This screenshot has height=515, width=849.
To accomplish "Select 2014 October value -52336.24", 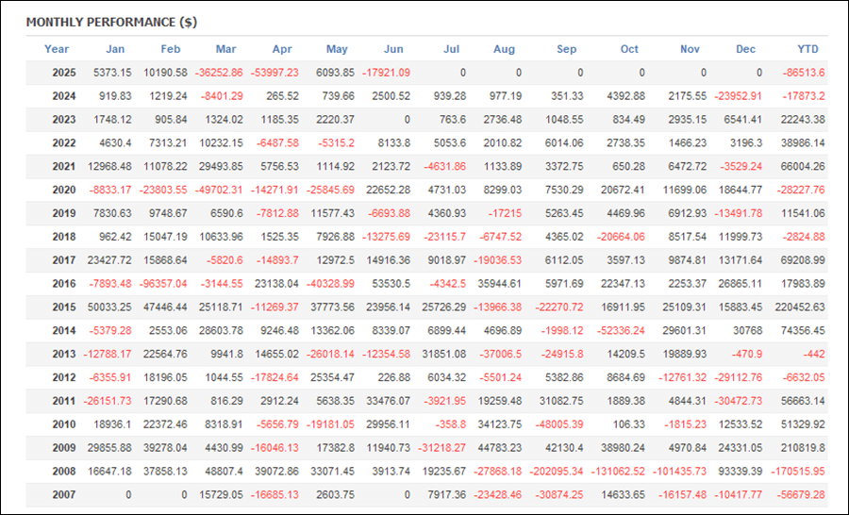I will coord(621,330).
